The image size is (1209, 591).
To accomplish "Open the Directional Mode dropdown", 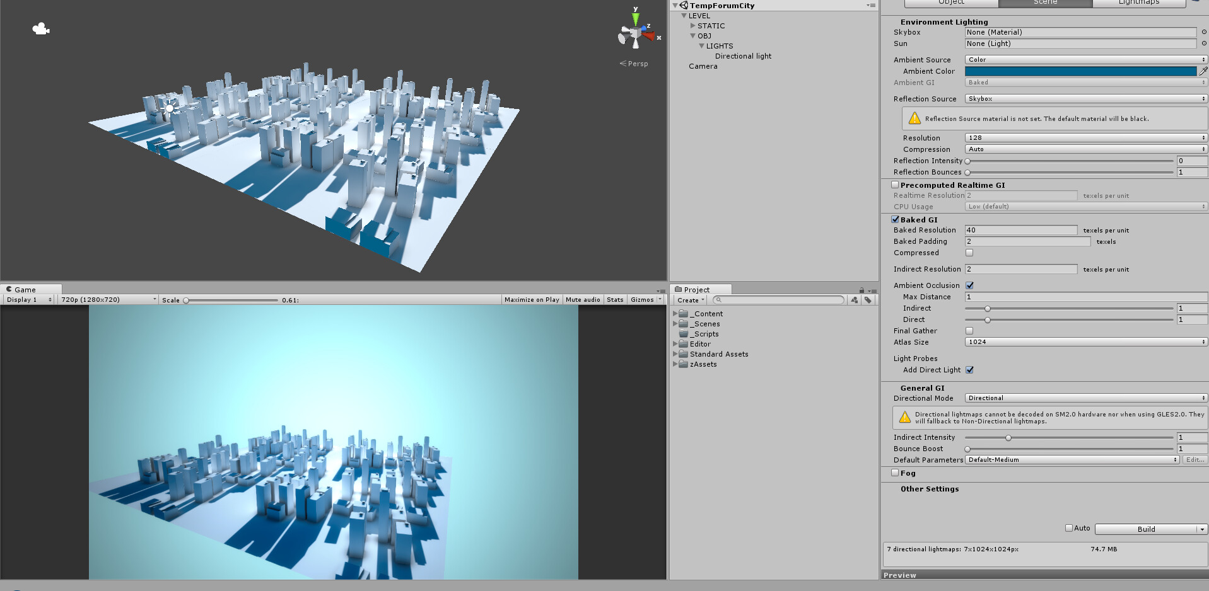I will tap(1085, 398).
